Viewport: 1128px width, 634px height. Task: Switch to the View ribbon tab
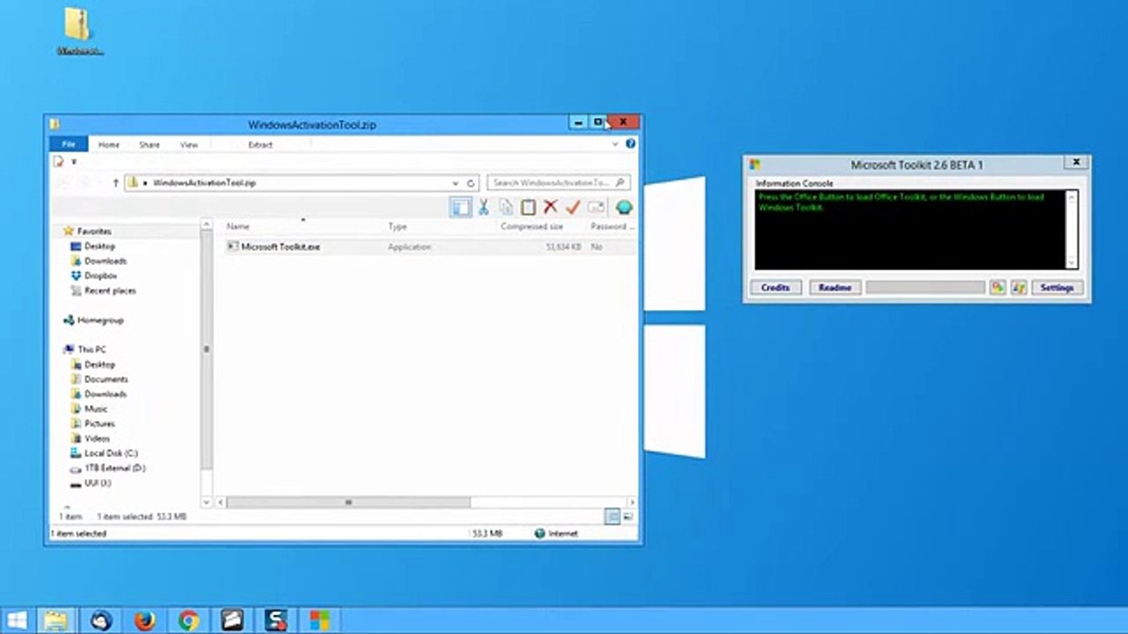click(189, 144)
